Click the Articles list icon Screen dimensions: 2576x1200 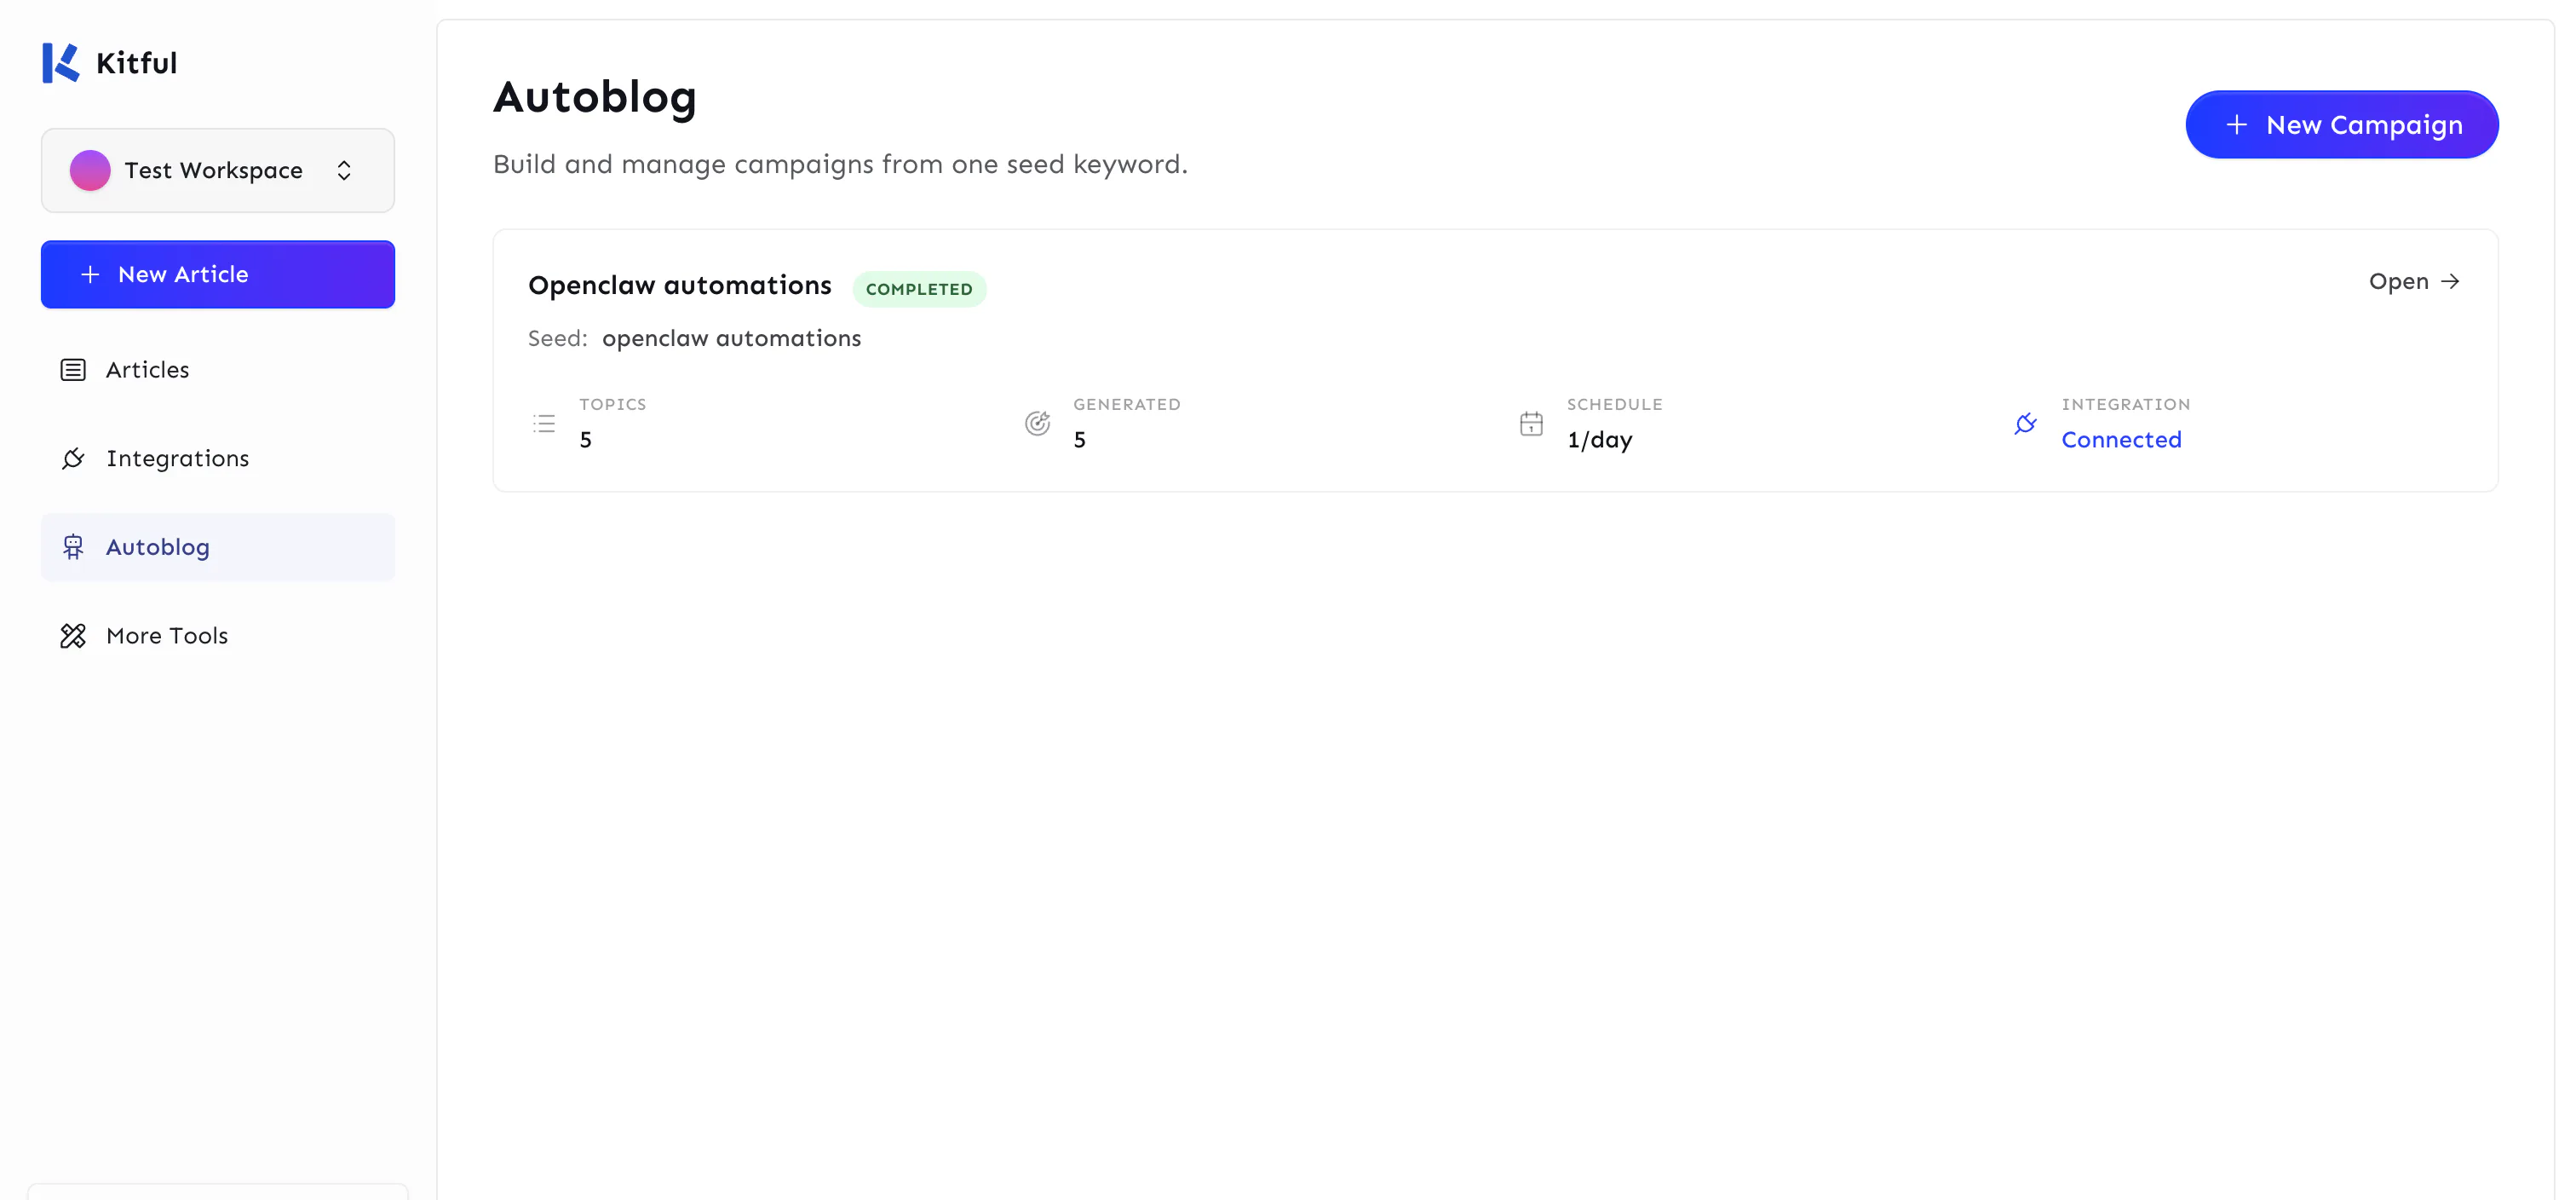(73, 370)
